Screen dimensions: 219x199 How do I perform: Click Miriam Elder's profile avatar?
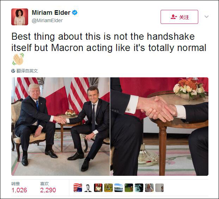(20, 17)
